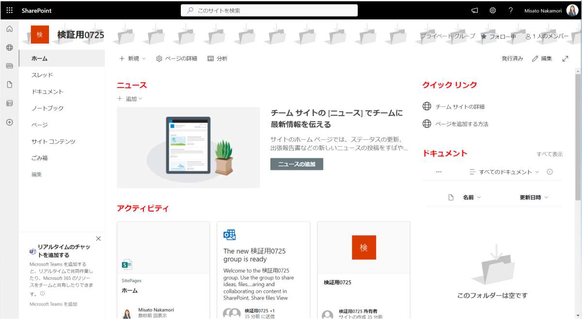Click Microsoft Teams を追加 link
The image size is (582, 319).
coord(53,304)
